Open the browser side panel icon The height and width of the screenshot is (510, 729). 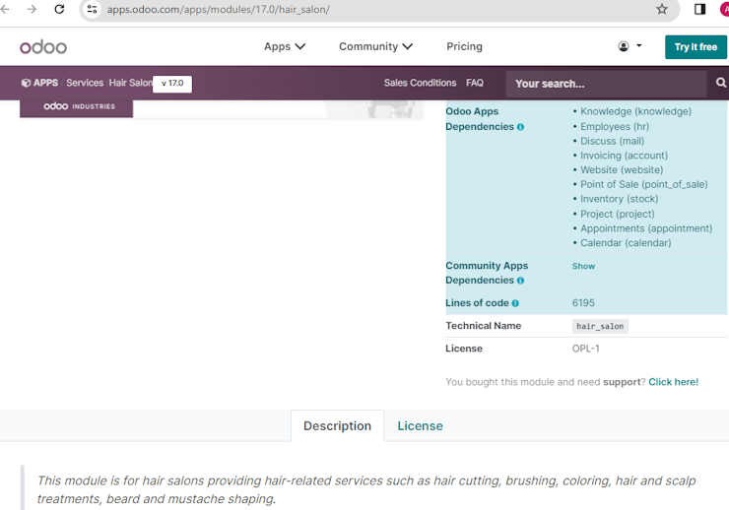(699, 9)
